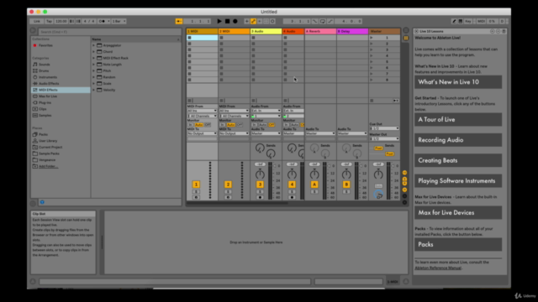The height and width of the screenshot is (302, 538).
Task: Open the Clips category
Action: [x=43, y=109]
